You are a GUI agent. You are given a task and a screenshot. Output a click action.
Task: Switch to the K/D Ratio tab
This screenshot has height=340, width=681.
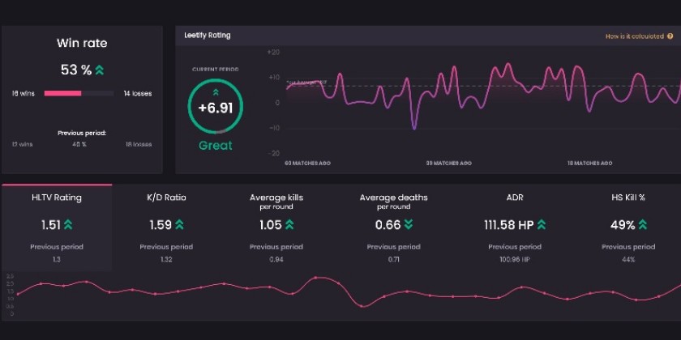tap(166, 198)
